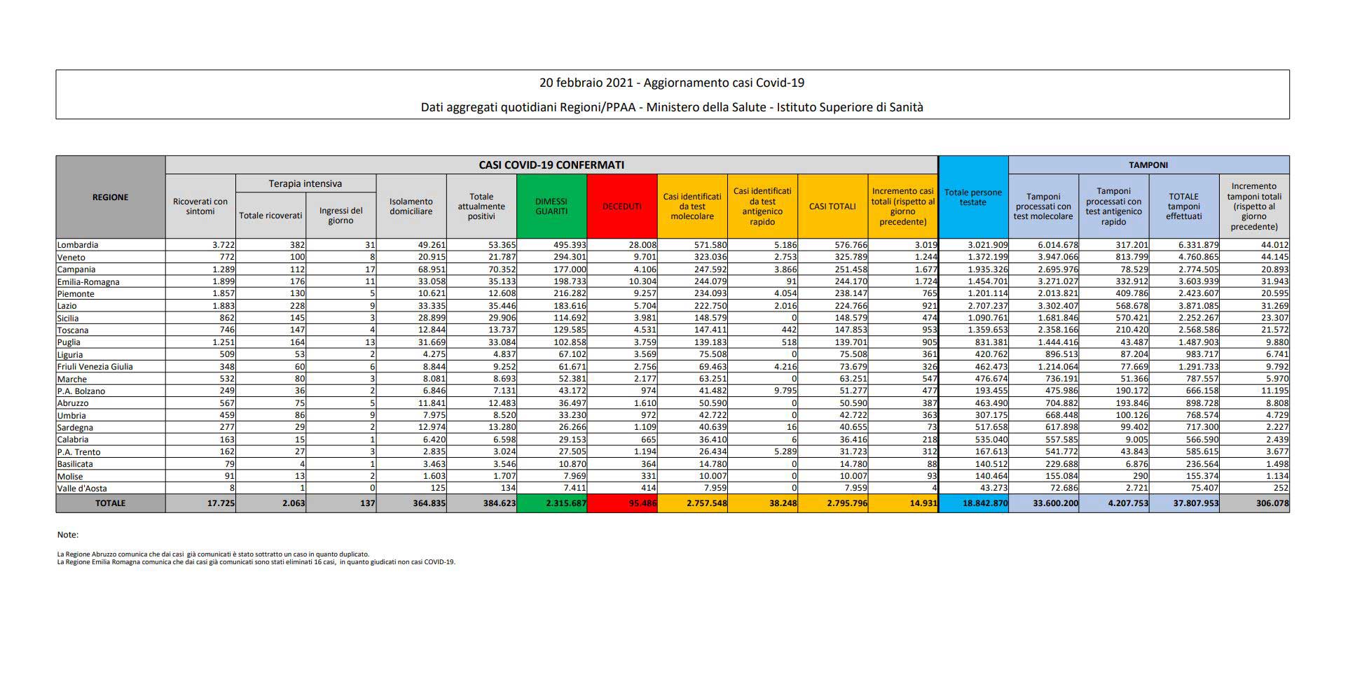Select the 'Ricoverati con sintomi' column header

coord(200,206)
